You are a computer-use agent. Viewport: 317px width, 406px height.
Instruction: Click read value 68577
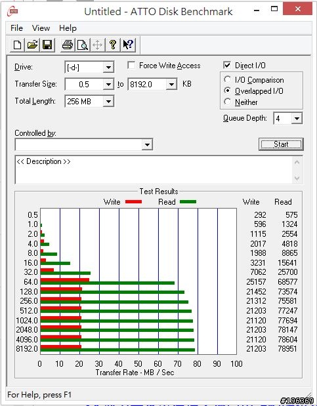coord(287,282)
